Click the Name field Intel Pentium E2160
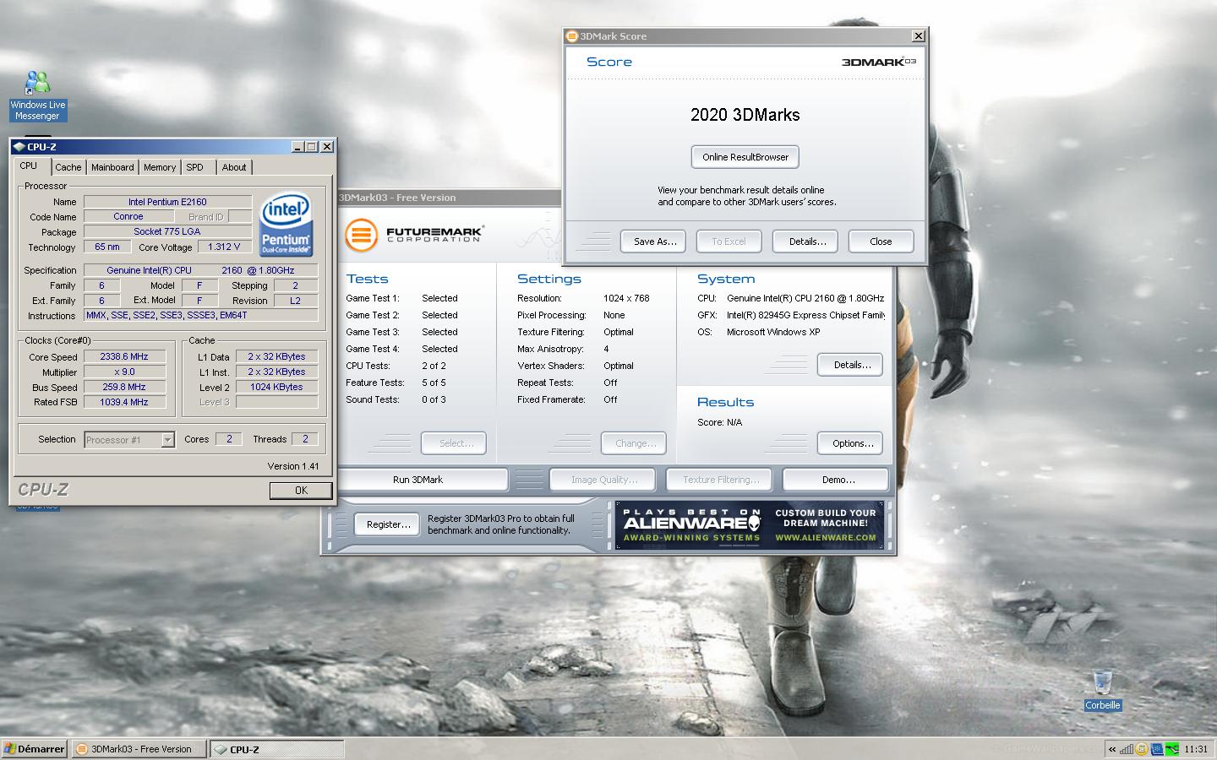Screen dimensions: 1217x760 (x=167, y=202)
